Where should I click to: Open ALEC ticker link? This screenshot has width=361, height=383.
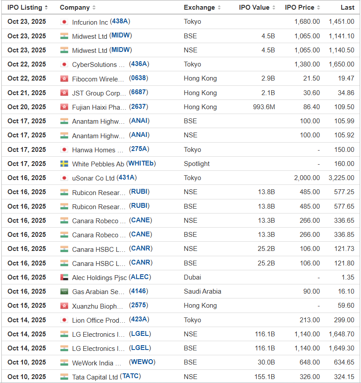click(140, 277)
